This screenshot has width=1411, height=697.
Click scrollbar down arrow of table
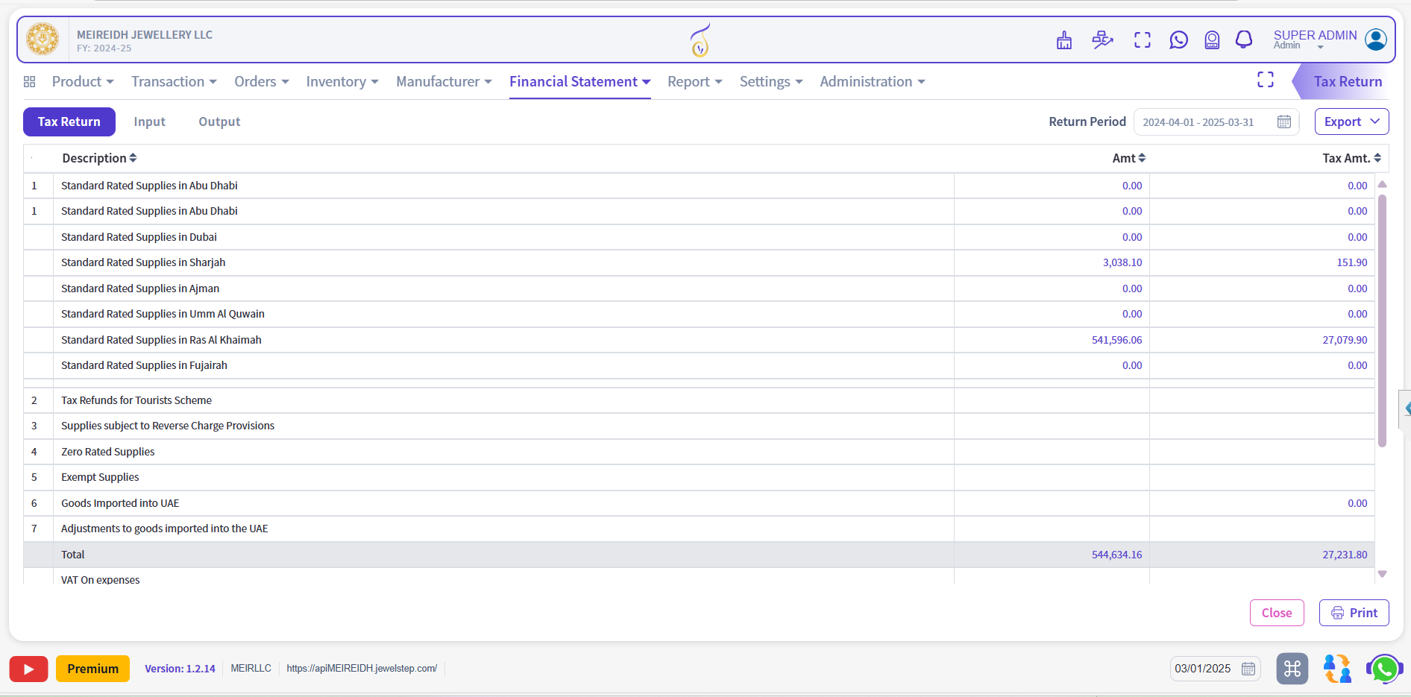(1382, 574)
